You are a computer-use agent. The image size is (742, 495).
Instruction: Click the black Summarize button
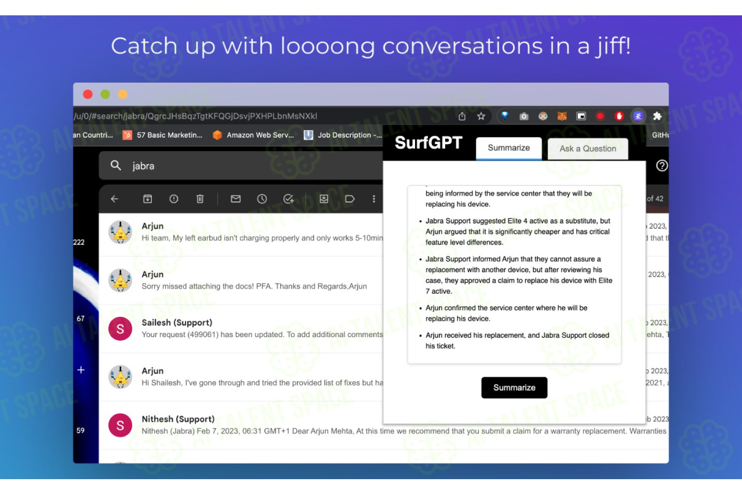(x=514, y=388)
